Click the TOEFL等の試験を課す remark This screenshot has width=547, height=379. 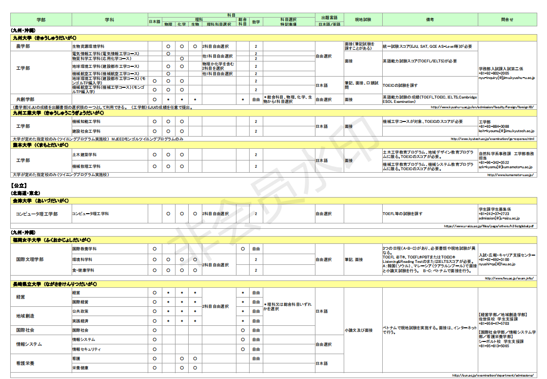[x=403, y=214]
